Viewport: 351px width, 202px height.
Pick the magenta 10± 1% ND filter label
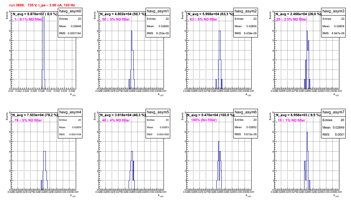tap(291, 120)
